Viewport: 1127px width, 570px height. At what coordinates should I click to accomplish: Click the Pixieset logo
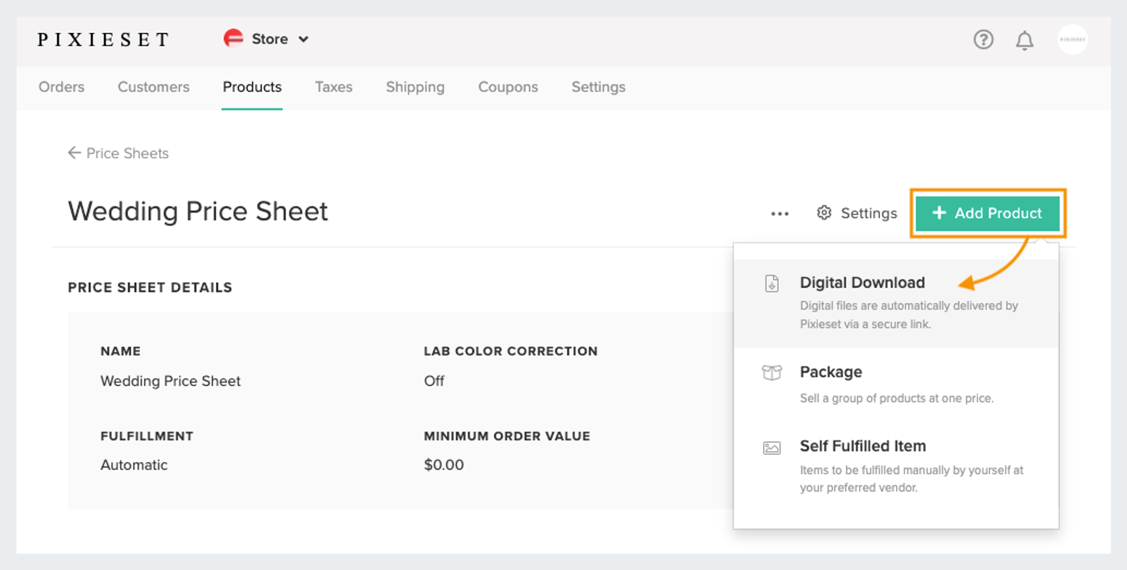click(103, 39)
